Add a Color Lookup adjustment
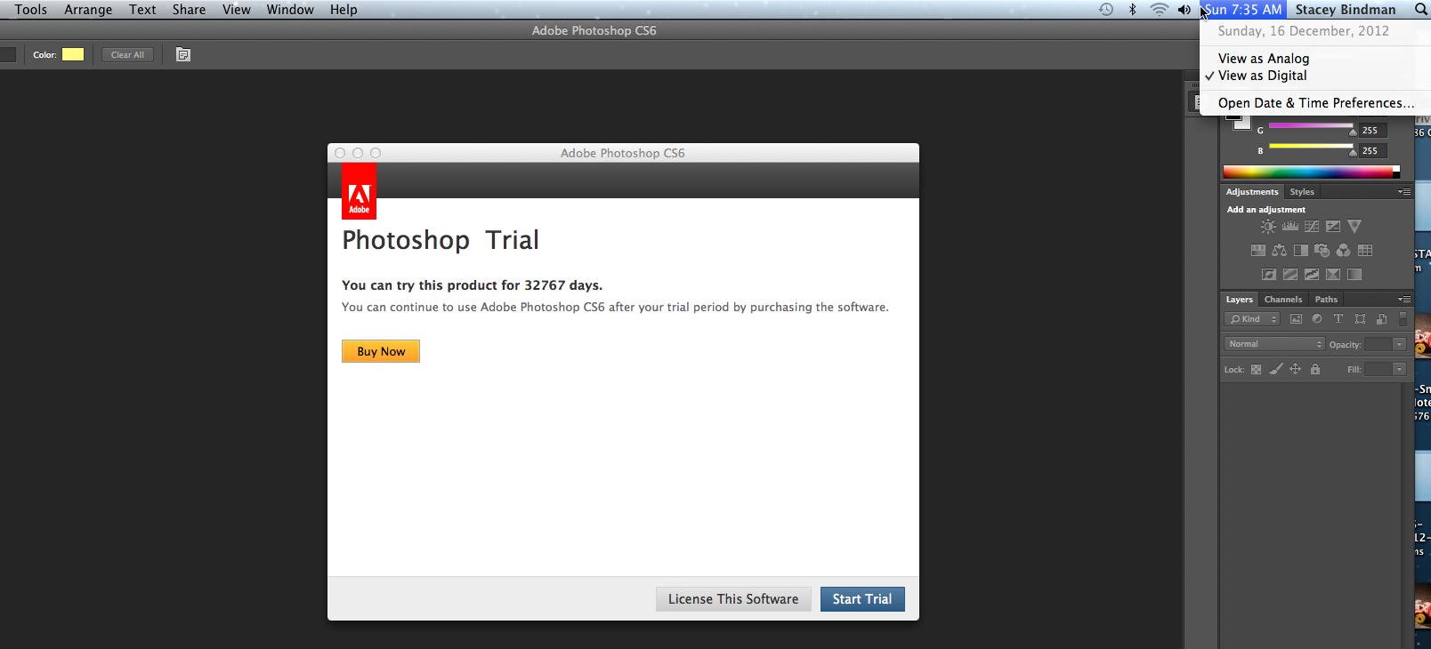This screenshot has width=1431, height=649. click(x=1365, y=251)
